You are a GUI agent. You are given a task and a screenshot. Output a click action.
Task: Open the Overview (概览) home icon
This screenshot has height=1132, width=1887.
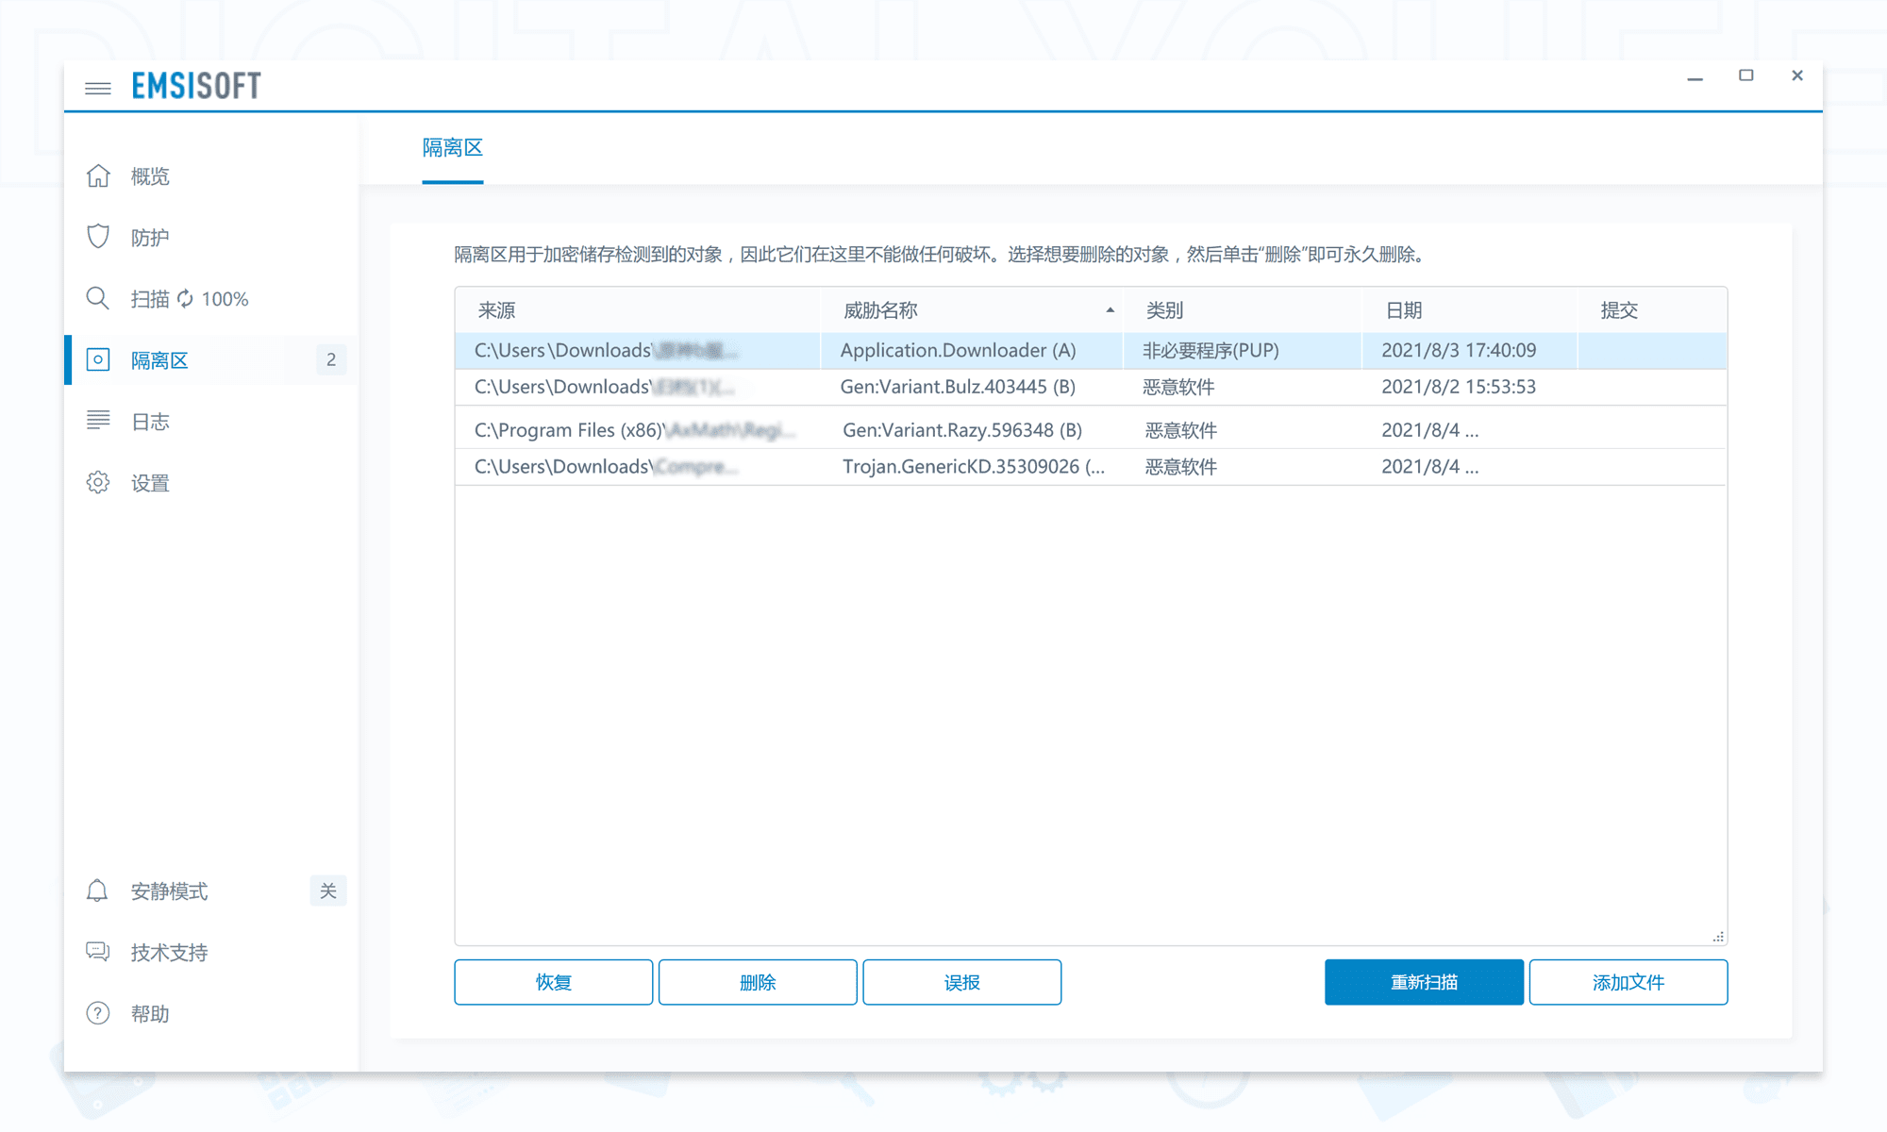[x=98, y=175]
